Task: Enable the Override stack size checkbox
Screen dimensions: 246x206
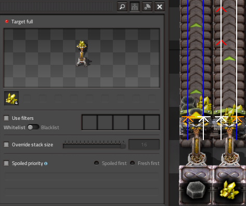Action: coord(6,144)
